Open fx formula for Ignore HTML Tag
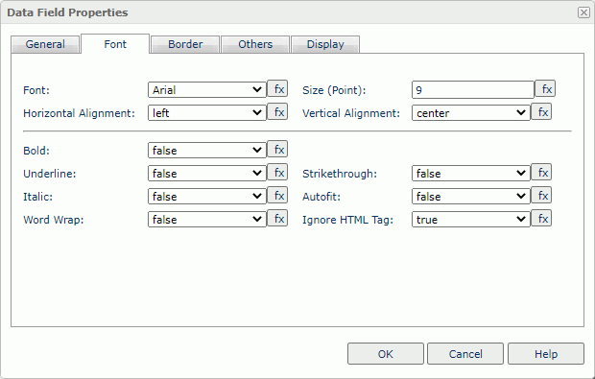 [541, 219]
